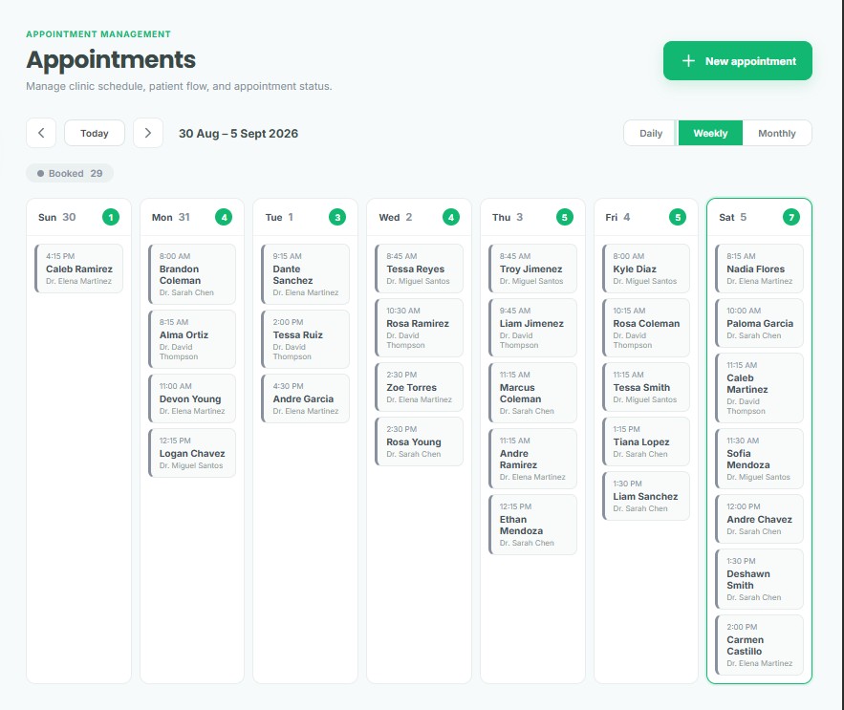Open Andre Ramirez 11:15 AM appointment
Image resolution: width=844 pixels, height=710 pixels.
point(532,459)
